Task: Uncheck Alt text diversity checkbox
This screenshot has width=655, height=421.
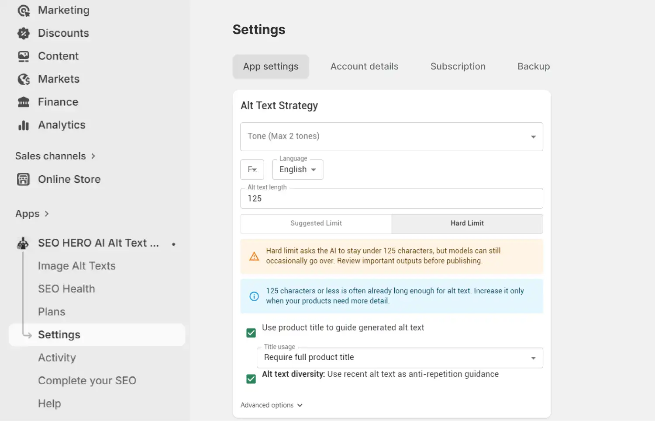Action: coord(251,379)
